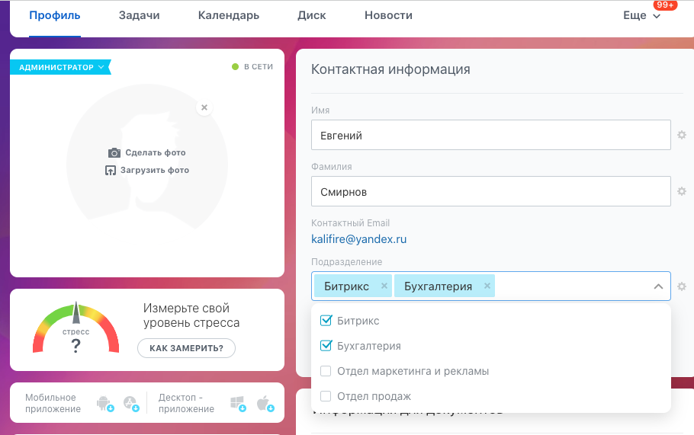Download the Windows desktop app
This screenshot has width=694, height=435.
click(238, 403)
